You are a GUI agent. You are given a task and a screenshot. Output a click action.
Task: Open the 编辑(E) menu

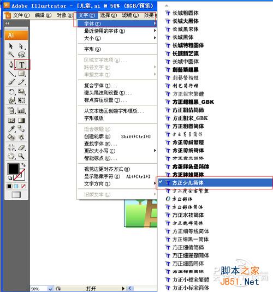point(43,15)
